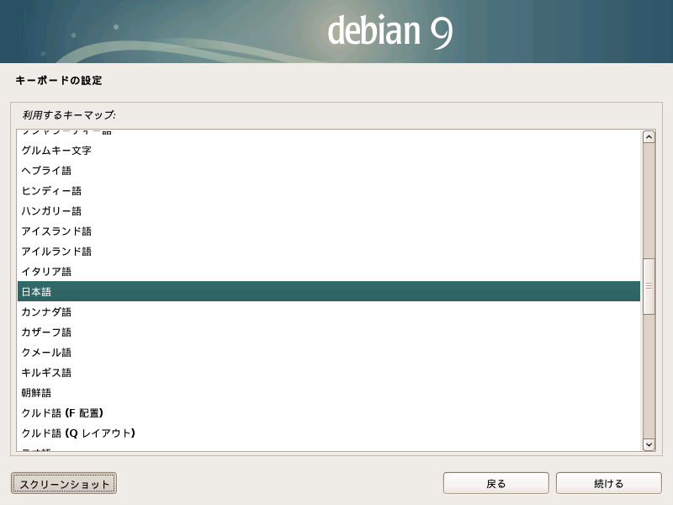Click 続ける to continue installation
Screen dimensions: 673x505
608,483
